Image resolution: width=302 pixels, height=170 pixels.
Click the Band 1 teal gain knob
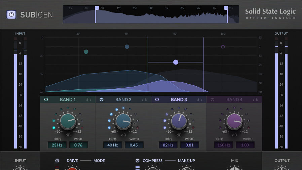68,121
